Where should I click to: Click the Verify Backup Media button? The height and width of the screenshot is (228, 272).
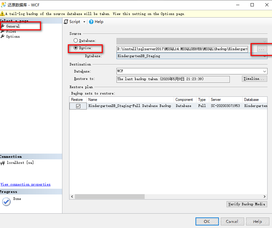point(247,204)
